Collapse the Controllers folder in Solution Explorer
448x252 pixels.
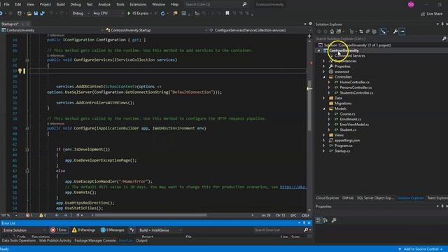point(324,77)
